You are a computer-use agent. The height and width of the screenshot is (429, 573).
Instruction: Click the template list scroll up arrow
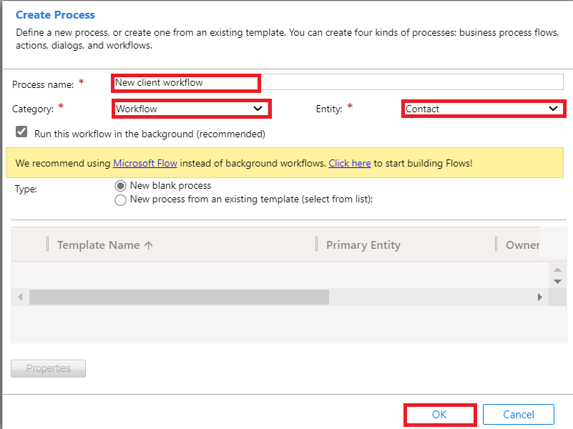click(x=557, y=270)
